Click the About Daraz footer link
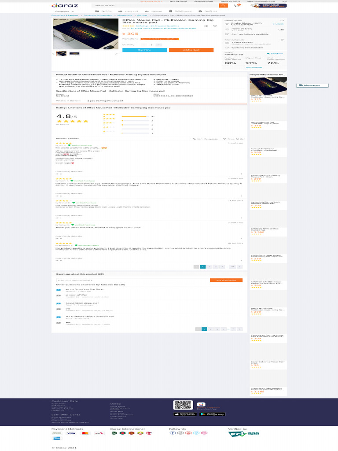The width and height of the screenshot is (338, 451). pos(118,407)
